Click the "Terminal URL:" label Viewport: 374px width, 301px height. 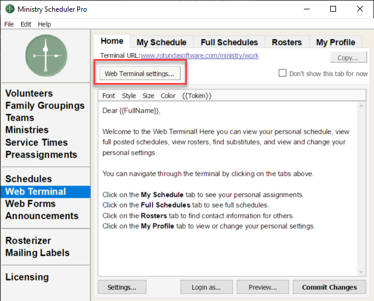120,56
